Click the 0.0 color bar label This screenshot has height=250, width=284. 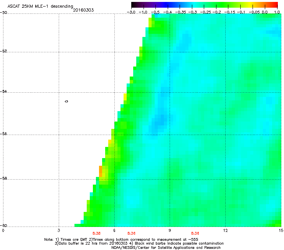pyautogui.click(x=265, y=12)
